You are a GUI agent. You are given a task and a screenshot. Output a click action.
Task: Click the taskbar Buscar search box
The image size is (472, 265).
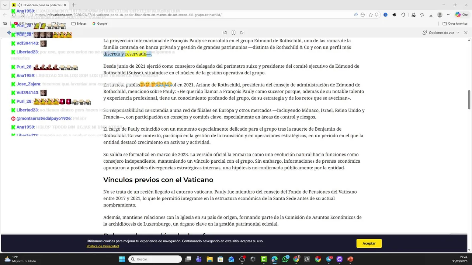155,259
